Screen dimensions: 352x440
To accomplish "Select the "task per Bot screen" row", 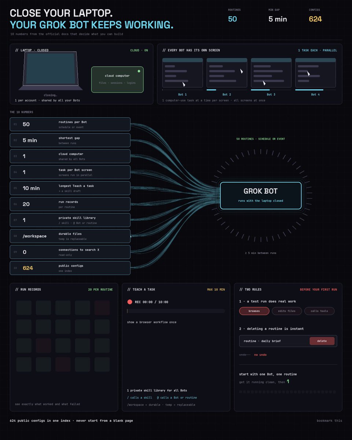I will (70, 172).
